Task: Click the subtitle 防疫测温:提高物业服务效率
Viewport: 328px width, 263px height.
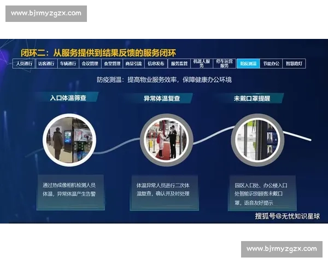Action: click(164, 79)
